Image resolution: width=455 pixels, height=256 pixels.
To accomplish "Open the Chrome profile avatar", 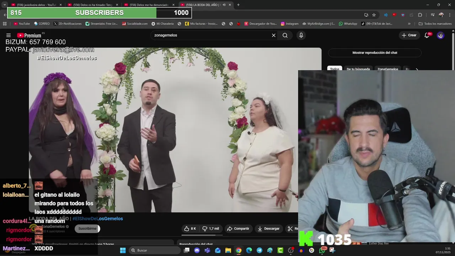I will [x=441, y=15].
